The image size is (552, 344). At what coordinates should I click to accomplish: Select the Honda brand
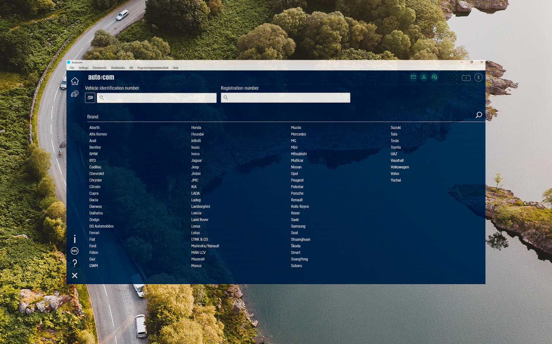point(196,127)
